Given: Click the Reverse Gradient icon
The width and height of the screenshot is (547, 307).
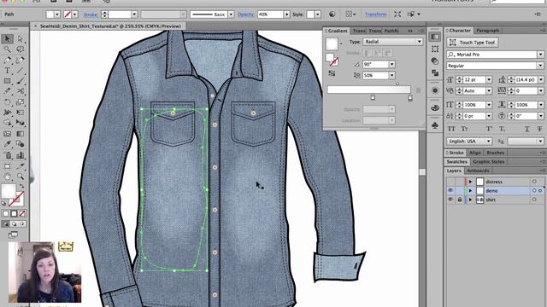Looking at the screenshot, I should [332, 73].
